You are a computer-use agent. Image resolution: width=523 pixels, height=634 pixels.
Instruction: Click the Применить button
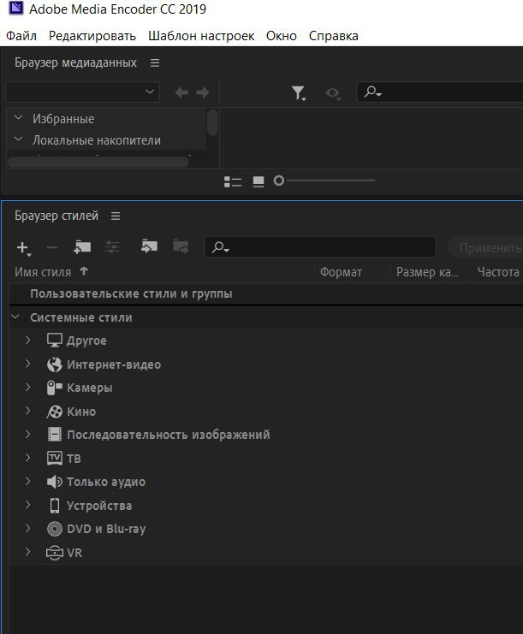coord(486,248)
